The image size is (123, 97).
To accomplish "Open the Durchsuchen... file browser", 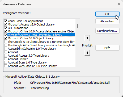I will coord(107,31).
